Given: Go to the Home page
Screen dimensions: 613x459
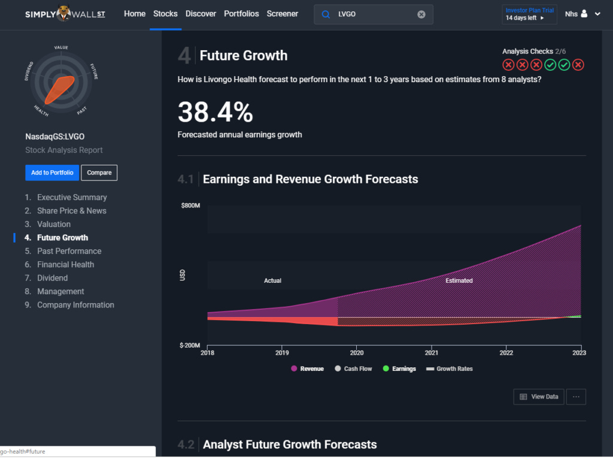Looking at the screenshot, I should point(135,14).
